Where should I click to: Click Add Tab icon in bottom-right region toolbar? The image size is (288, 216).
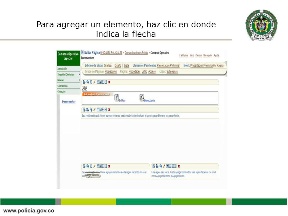[161, 166]
